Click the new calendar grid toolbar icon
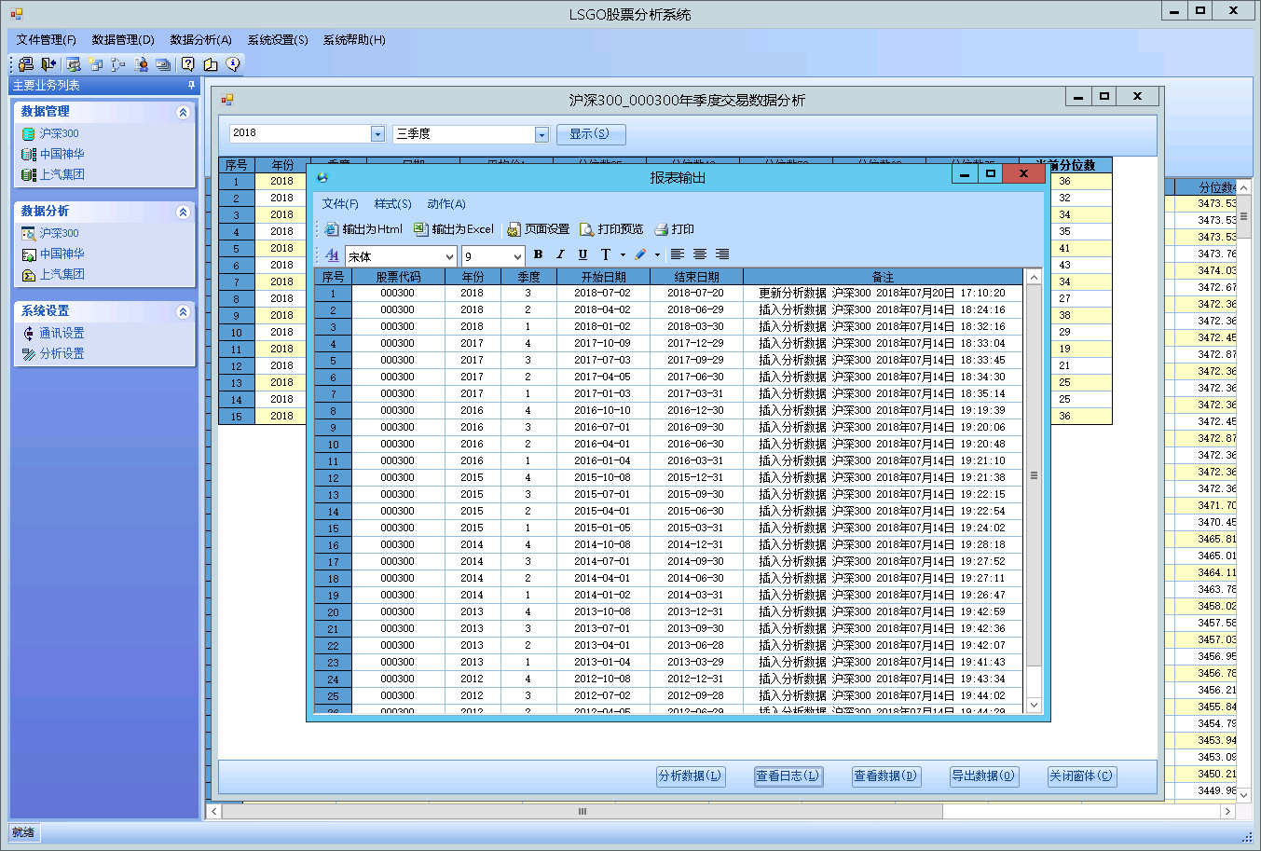Screen dimensions: 1261x851 pos(96,64)
